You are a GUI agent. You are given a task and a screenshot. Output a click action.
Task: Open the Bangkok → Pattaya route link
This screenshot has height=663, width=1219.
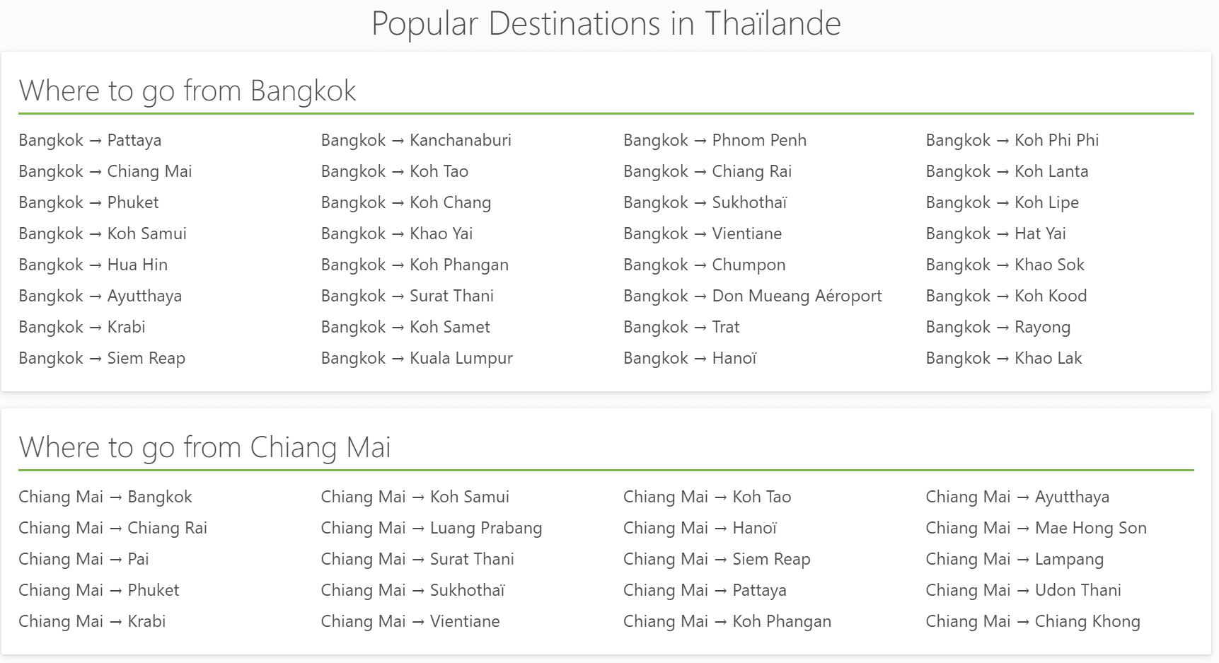point(90,140)
